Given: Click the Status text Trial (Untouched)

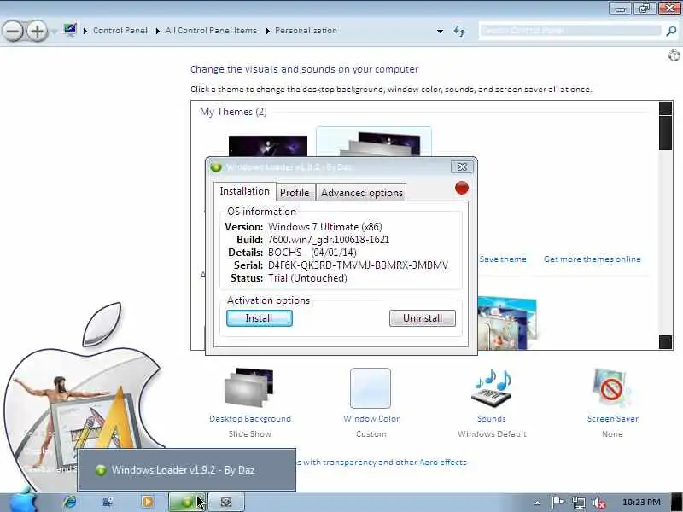Looking at the screenshot, I should [307, 278].
